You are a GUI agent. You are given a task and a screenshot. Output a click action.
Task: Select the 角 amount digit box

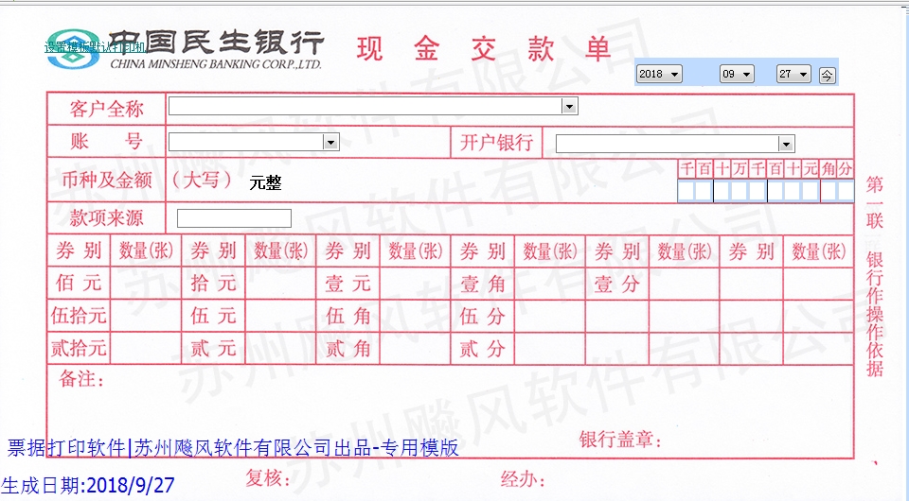[829, 191]
